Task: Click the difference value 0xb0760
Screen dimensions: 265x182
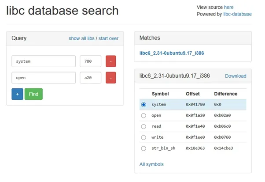Action: point(222,137)
